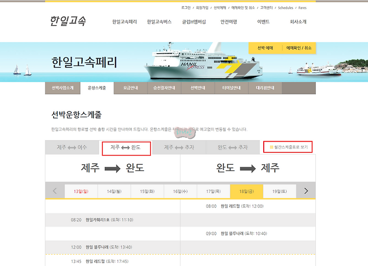Switch to the 선박사업소개 tab
Image resolution: width=368 pixels, height=266 pixels.
63,88
